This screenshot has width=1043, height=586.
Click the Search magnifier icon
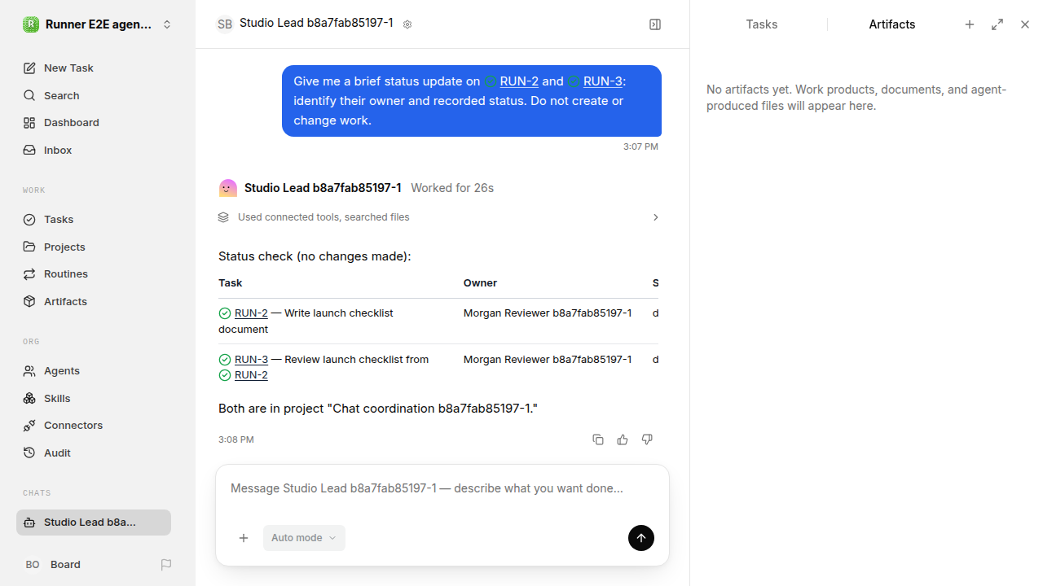pyautogui.click(x=29, y=95)
